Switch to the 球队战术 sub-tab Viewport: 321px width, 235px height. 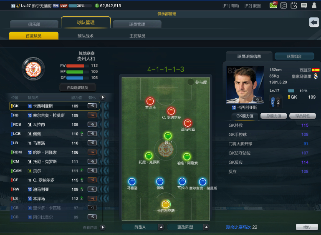(x=86, y=36)
